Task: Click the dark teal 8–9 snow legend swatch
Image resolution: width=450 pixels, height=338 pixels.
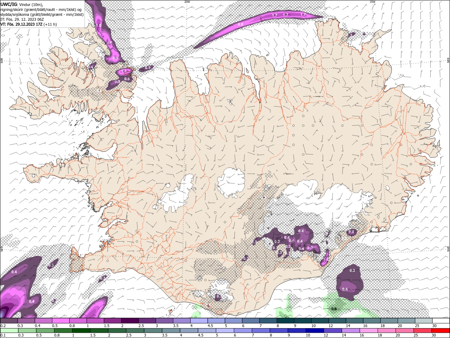Action: point(285,321)
